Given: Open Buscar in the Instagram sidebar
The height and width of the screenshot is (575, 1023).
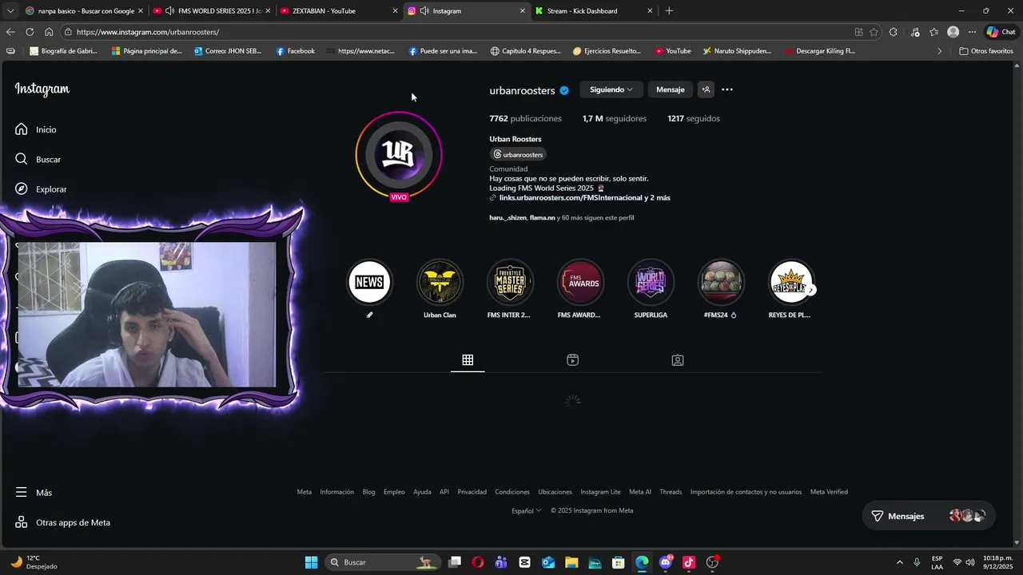Looking at the screenshot, I should [38, 159].
